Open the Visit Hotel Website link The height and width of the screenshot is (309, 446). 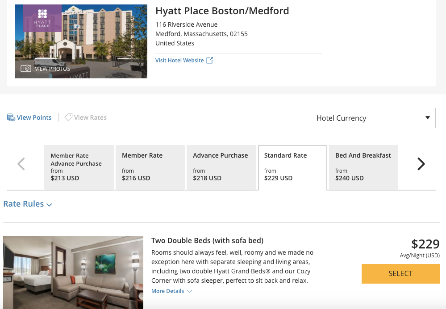pyautogui.click(x=179, y=61)
